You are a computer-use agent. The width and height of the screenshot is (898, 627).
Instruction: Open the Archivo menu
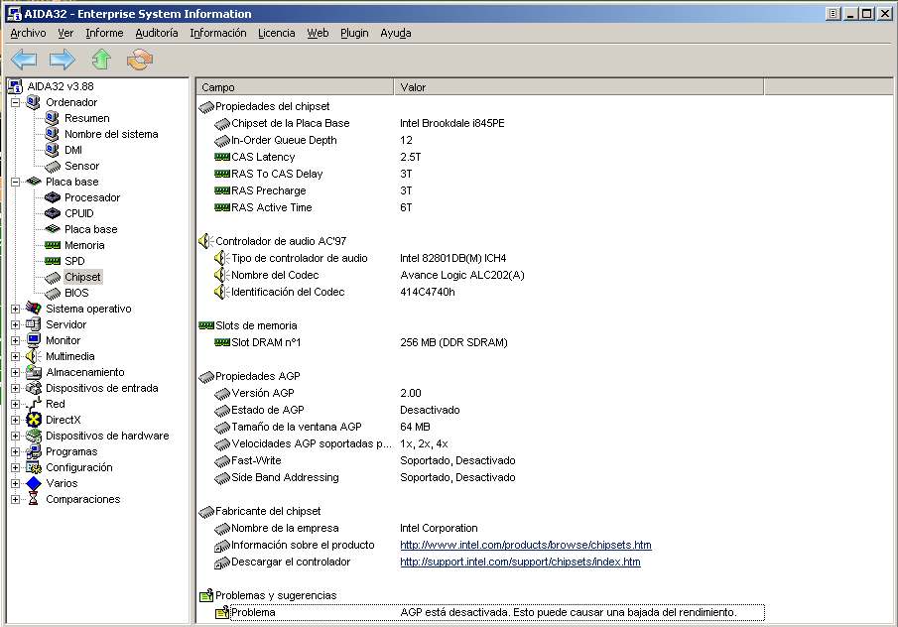click(28, 33)
